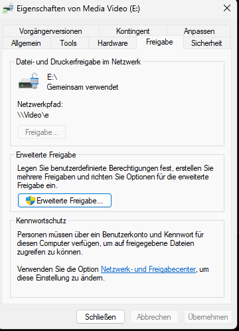
Task: Click the Übernehmen button
Action: click(208, 317)
